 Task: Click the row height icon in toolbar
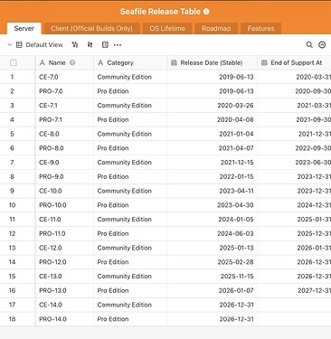pos(105,45)
